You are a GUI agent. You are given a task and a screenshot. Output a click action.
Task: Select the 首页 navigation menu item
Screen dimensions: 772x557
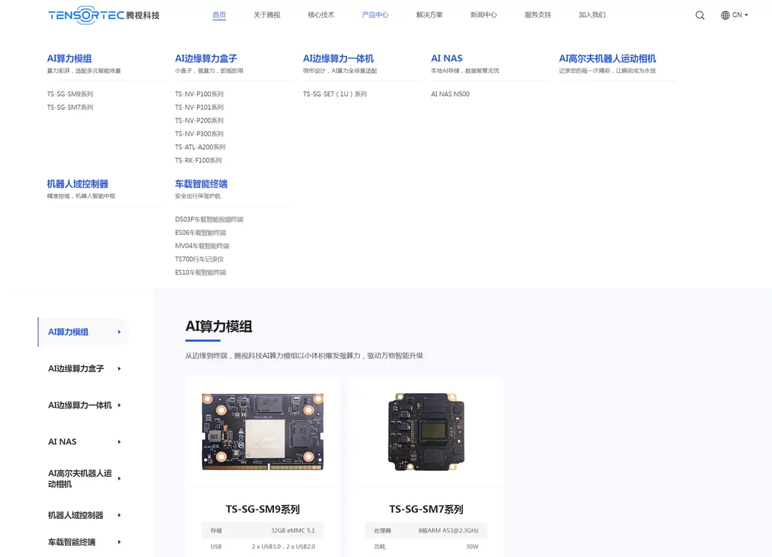(219, 15)
